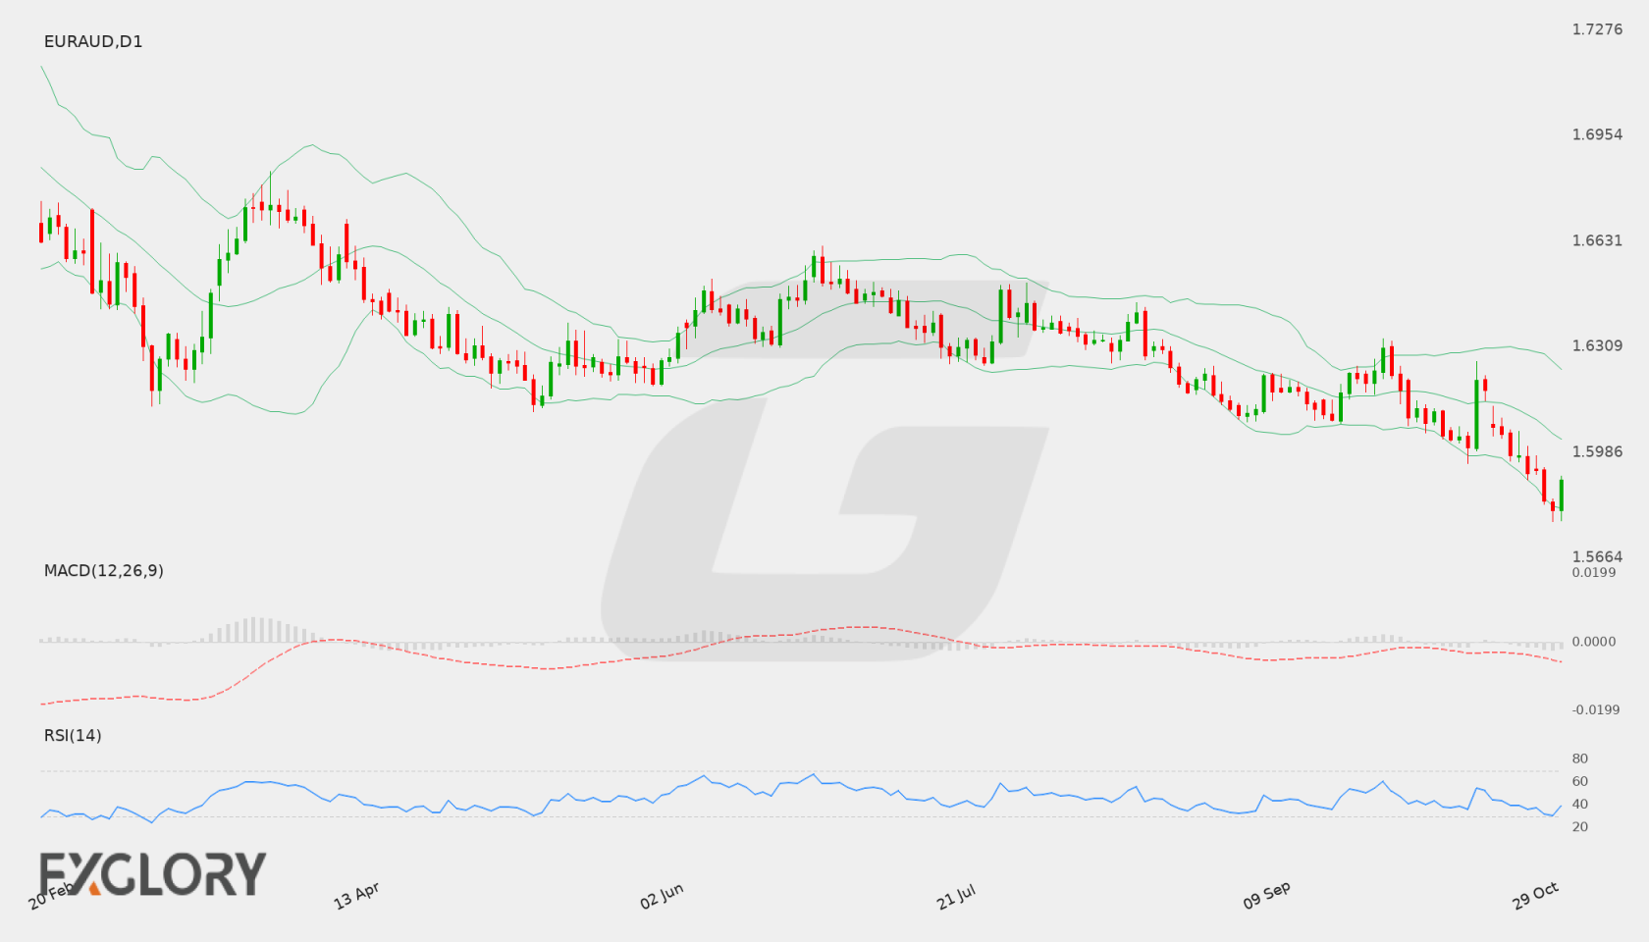This screenshot has height=942, width=1649.
Task: Click the 29 Oct date label
Action: point(1535,895)
